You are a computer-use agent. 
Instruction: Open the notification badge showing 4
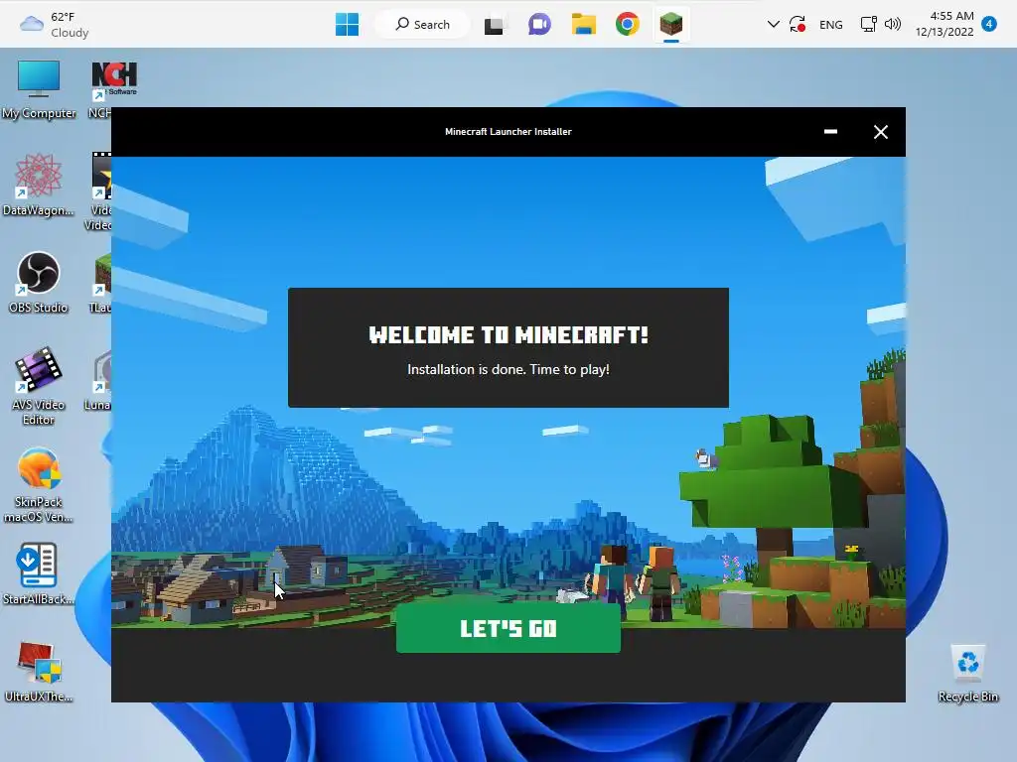point(989,24)
